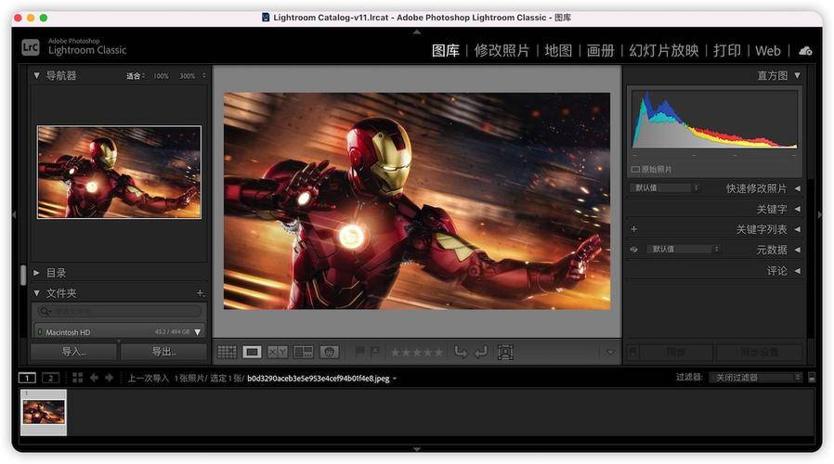Show grid on second monitor icon
Viewport: 834px width, 464px height.
78,378
